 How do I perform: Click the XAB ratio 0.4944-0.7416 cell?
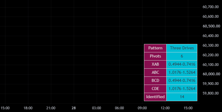coord(182,64)
